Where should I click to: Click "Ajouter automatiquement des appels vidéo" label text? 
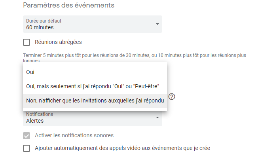122,148
